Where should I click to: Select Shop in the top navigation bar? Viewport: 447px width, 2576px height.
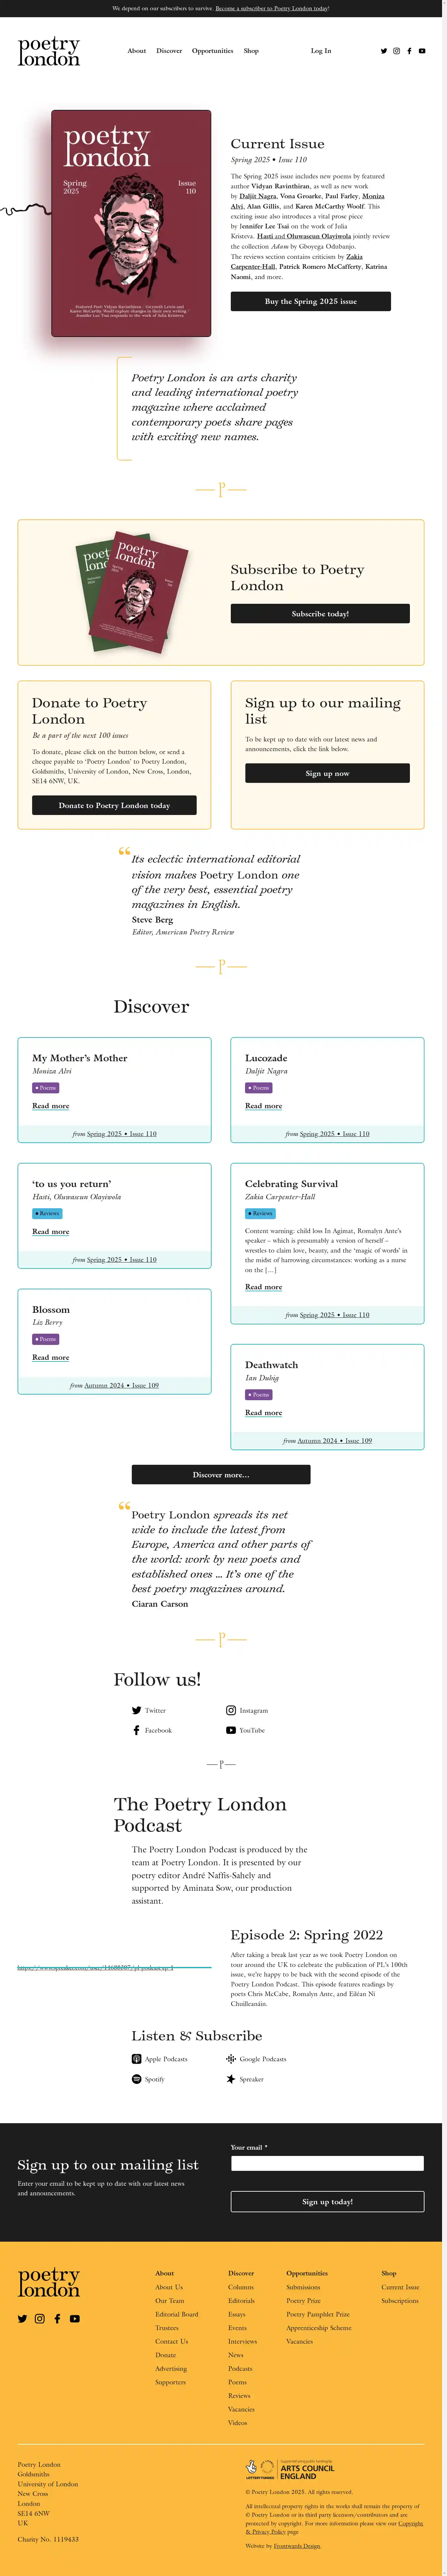(251, 51)
